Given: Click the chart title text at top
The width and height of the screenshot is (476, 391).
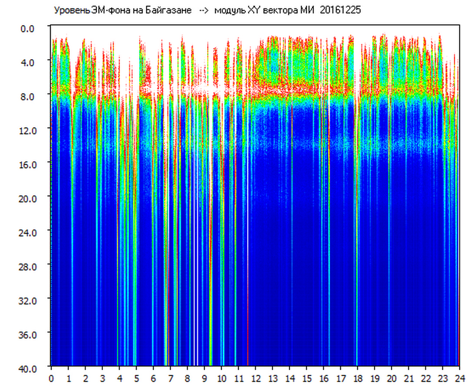Looking at the screenshot, I should point(207,10).
